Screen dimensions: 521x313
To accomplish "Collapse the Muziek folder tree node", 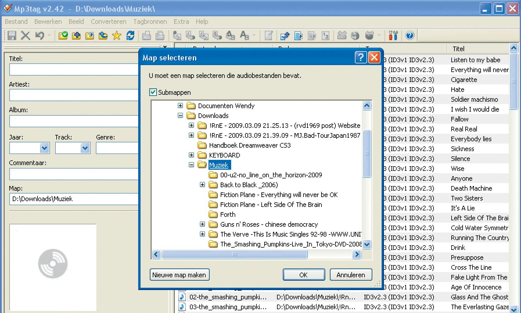I will click(191, 165).
